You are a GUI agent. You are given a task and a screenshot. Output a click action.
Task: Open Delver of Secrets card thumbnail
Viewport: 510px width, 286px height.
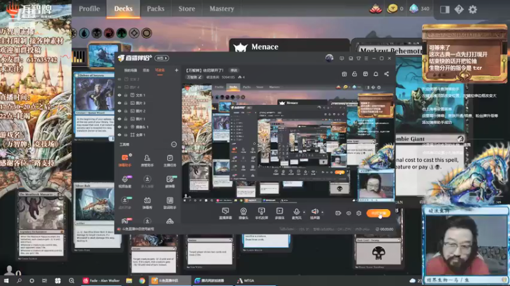(94, 106)
